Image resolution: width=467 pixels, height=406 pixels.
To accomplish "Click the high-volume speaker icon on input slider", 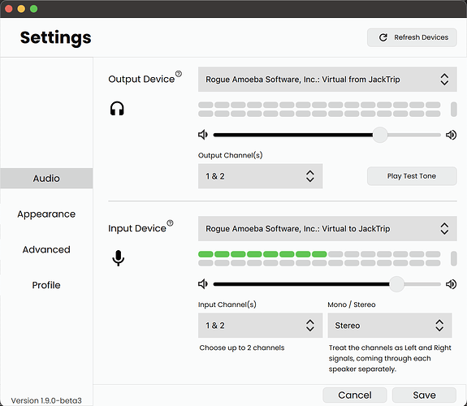I will coord(451,284).
